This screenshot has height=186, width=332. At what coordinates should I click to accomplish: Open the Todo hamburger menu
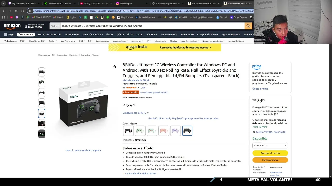click(9, 35)
